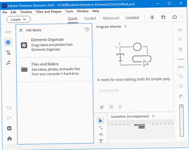Screen dimensions: 189x150
Task: Click the timecode 00:00:00:00 field
Action: [x=109, y=91]
